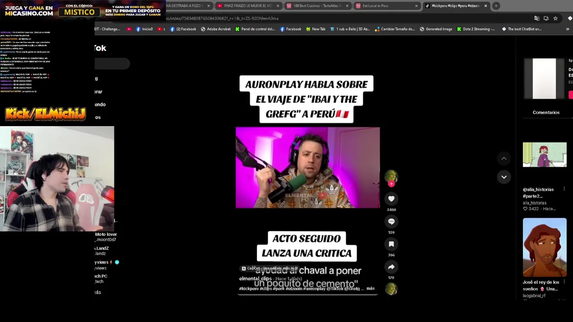This screenshot has height=322, width=573.
Task: Click the main video player area
Action: tap(308, 168)
